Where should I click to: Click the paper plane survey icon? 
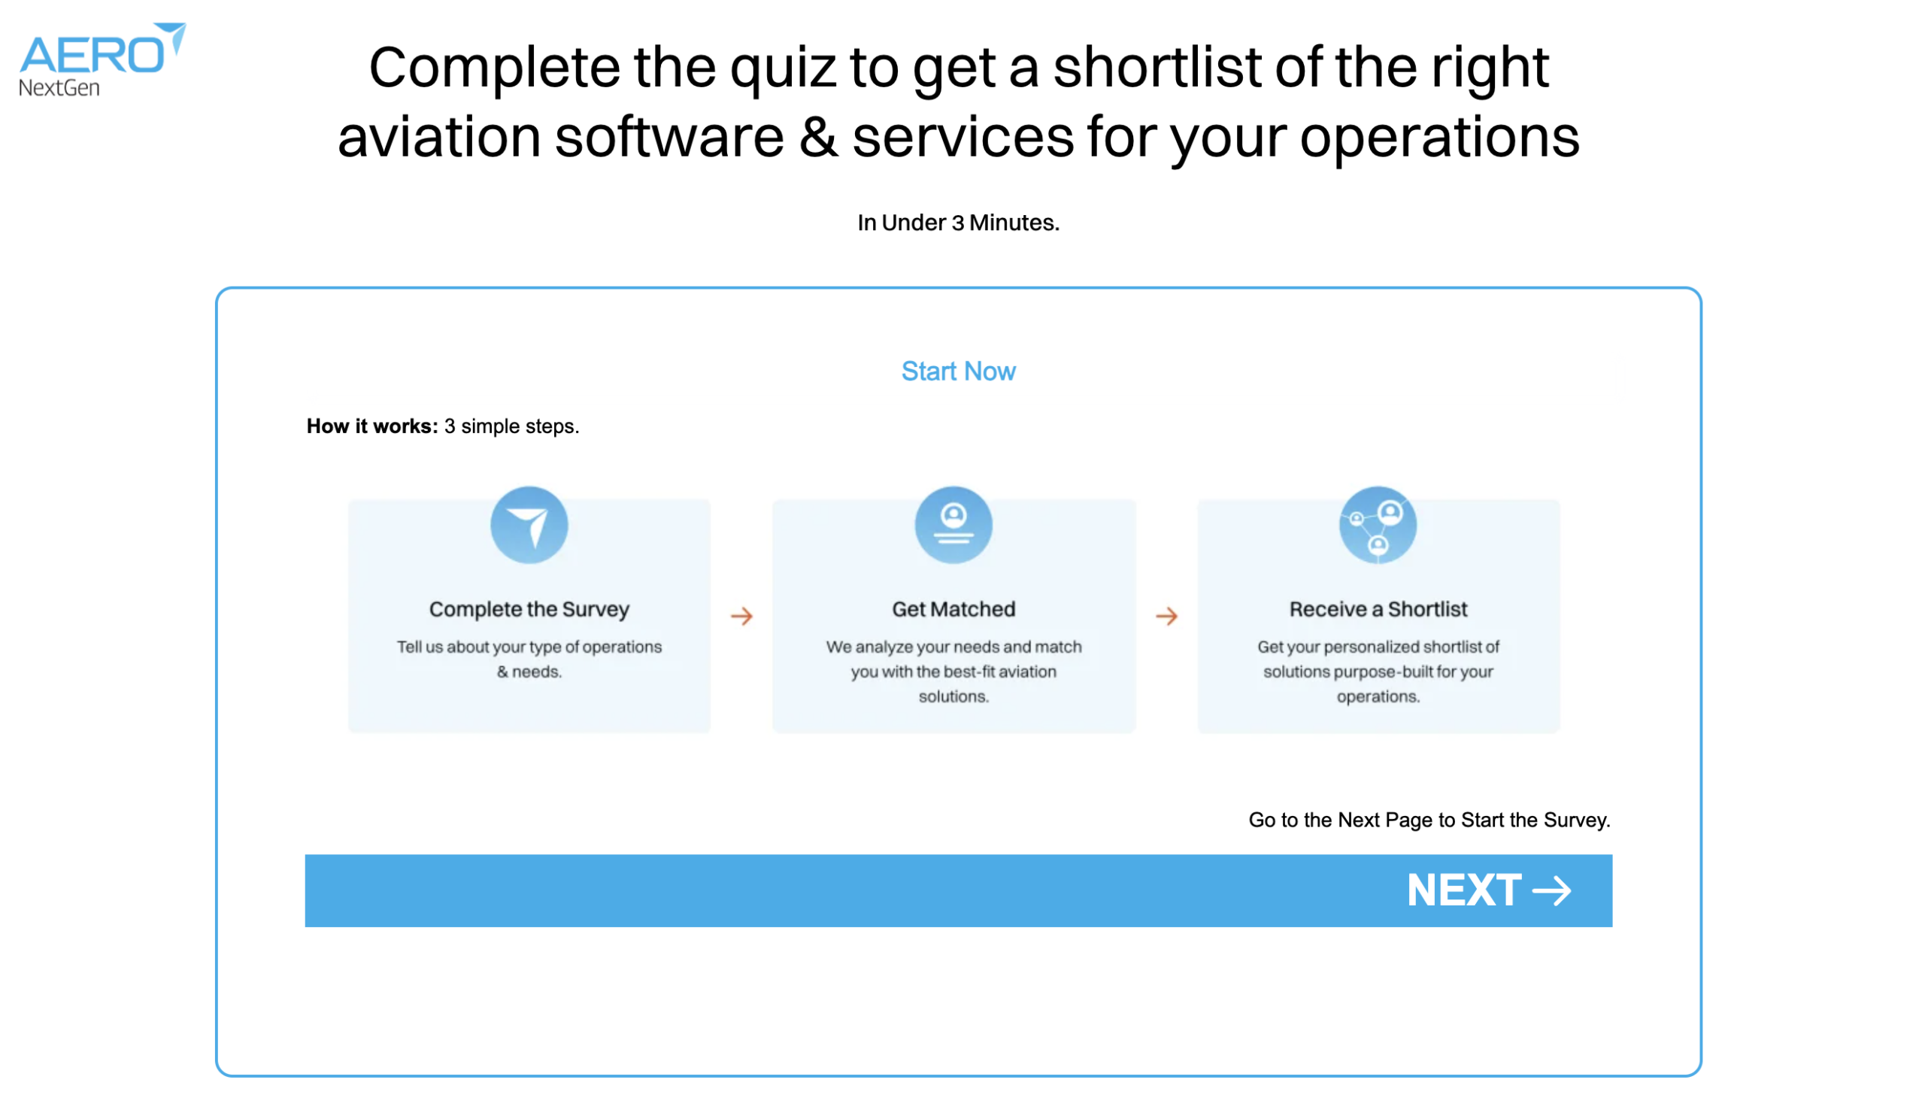531,527
